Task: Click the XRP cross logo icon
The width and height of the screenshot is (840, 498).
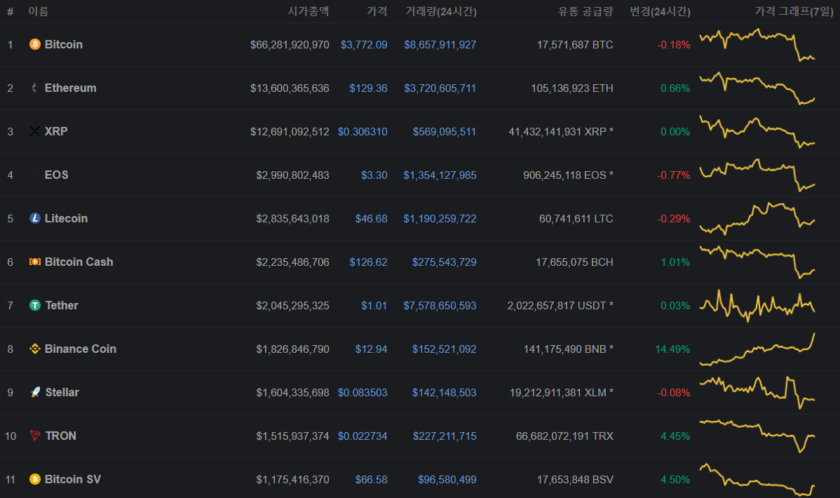Action: tap(35, 131)
